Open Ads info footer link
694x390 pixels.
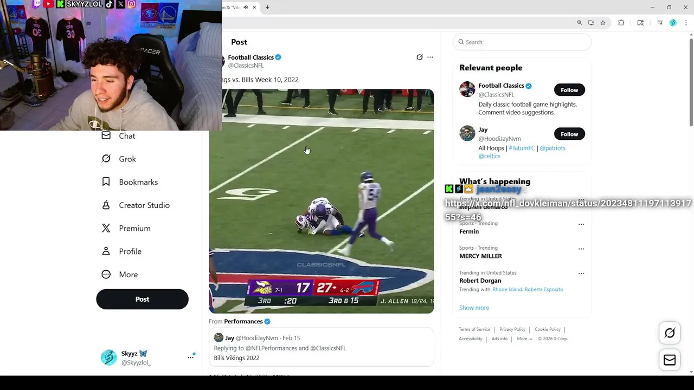pyautogui.click(x=499, y=339)
